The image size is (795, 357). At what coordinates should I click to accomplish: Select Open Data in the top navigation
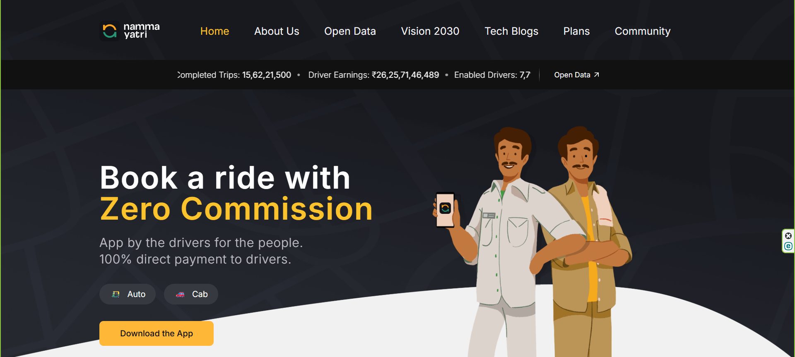350,31
